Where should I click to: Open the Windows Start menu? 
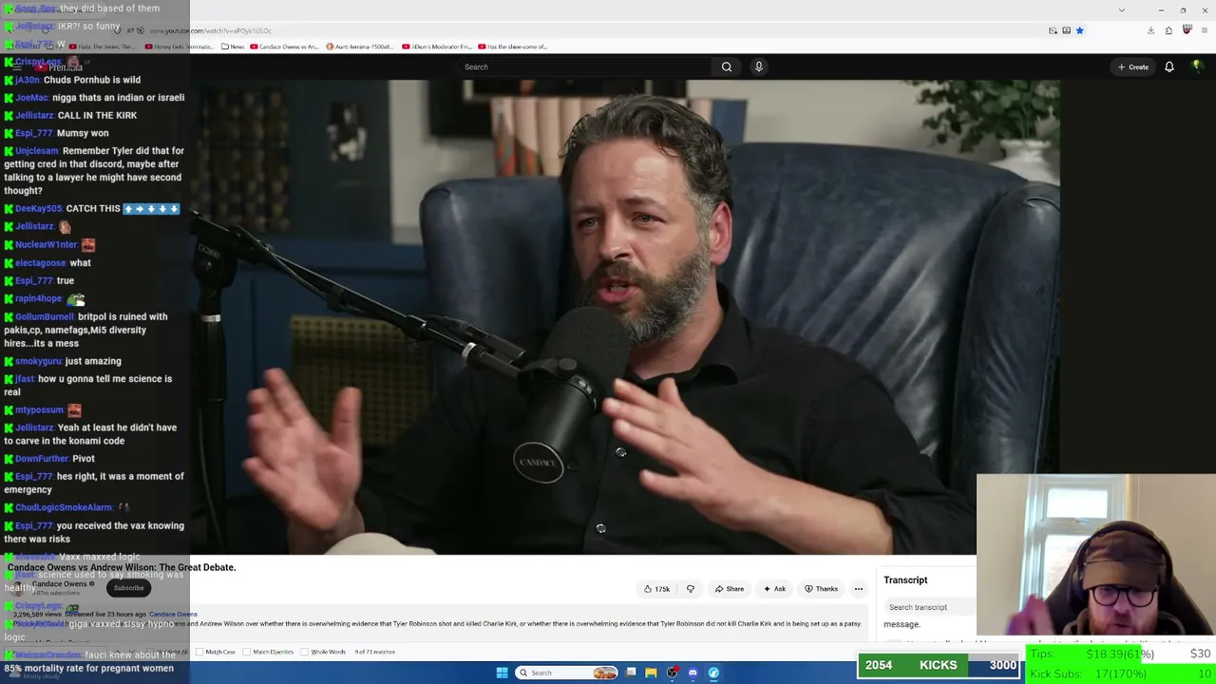(x=502, y=673)
